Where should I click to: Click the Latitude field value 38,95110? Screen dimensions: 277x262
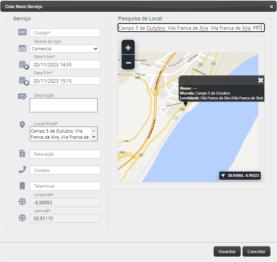(x=65, y=219)
